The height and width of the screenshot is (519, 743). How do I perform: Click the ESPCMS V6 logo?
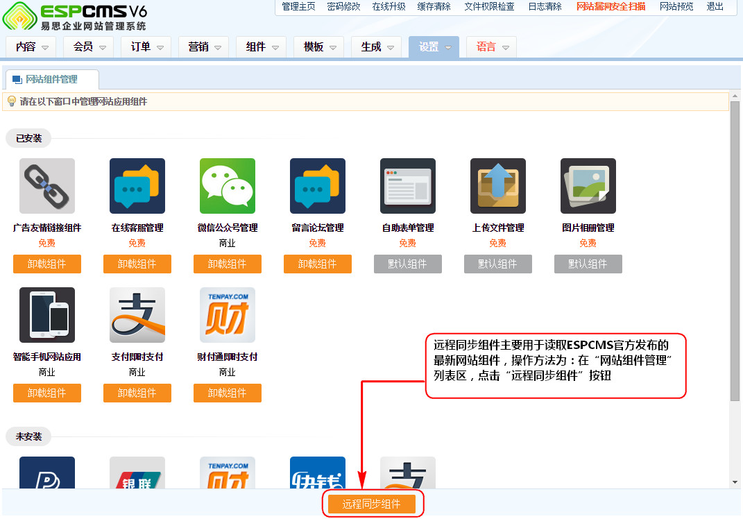pos(75,17)
